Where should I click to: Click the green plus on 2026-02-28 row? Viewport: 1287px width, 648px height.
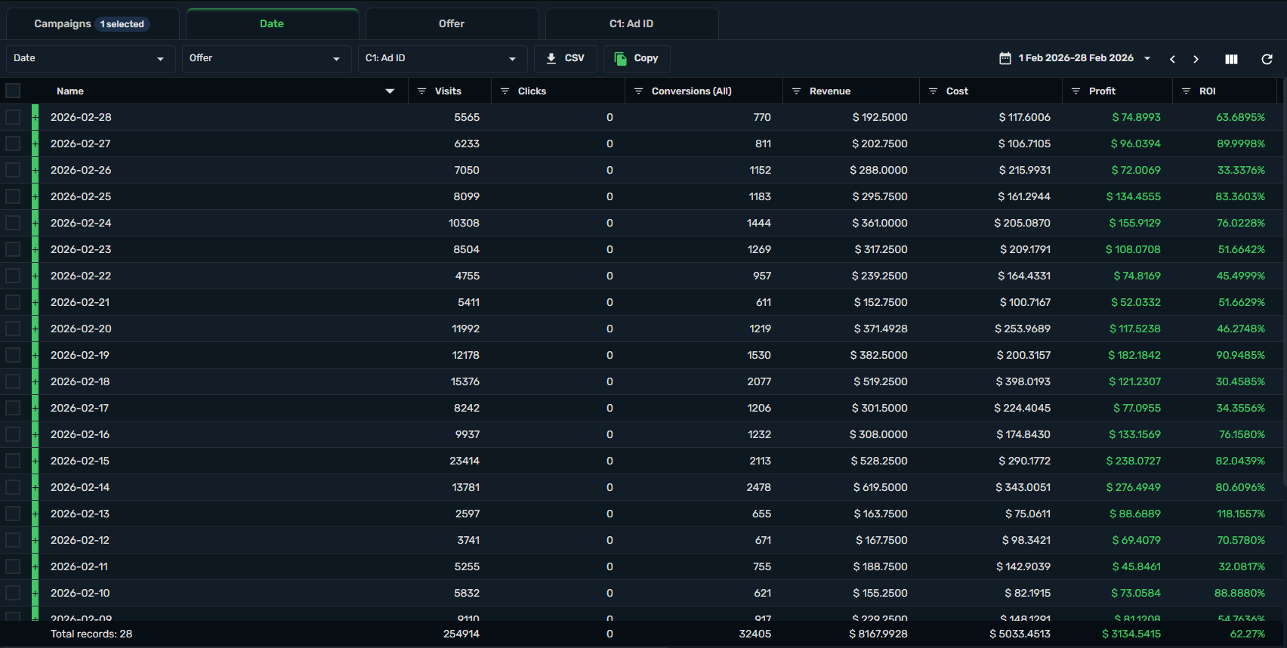pyautogui.click(x=35, y=117)
